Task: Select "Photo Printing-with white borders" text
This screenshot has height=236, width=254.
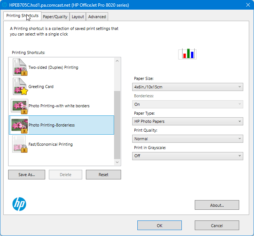Action: (59, 106)
